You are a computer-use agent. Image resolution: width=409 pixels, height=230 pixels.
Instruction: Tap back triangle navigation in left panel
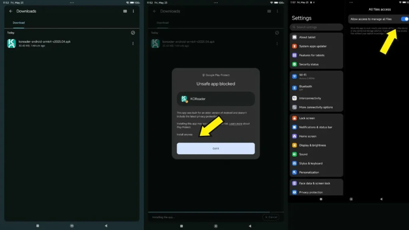pos(106,226)
